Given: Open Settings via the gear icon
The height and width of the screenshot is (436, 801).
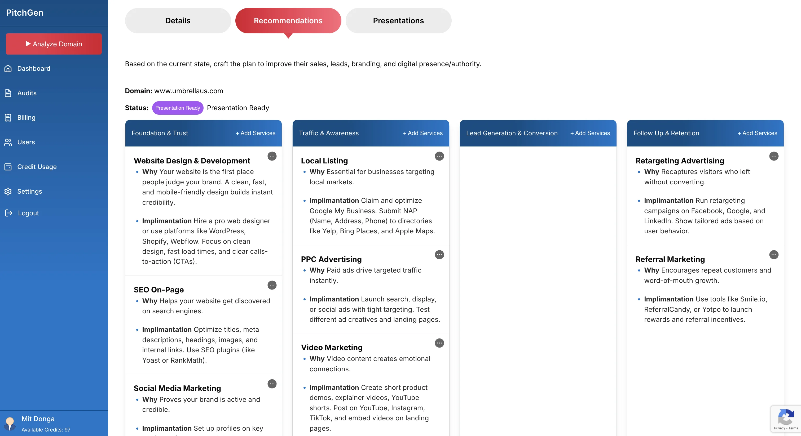Looking at the screenshot, I should pos(8,192).
